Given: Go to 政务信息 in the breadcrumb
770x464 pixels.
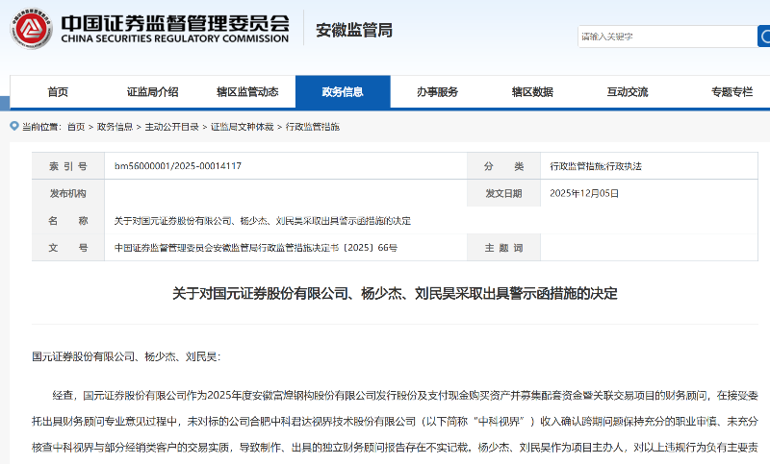Looking at the screenshot, I should pyautogui.click(x=115, y=127).
